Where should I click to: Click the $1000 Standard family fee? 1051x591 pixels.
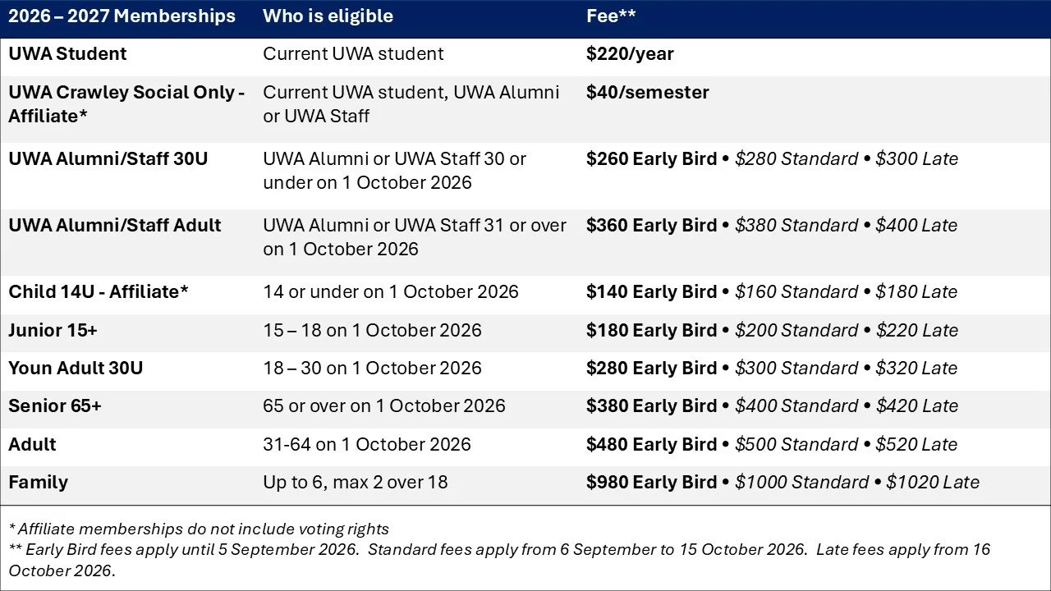pyautogui.click(x=802, y=482)
